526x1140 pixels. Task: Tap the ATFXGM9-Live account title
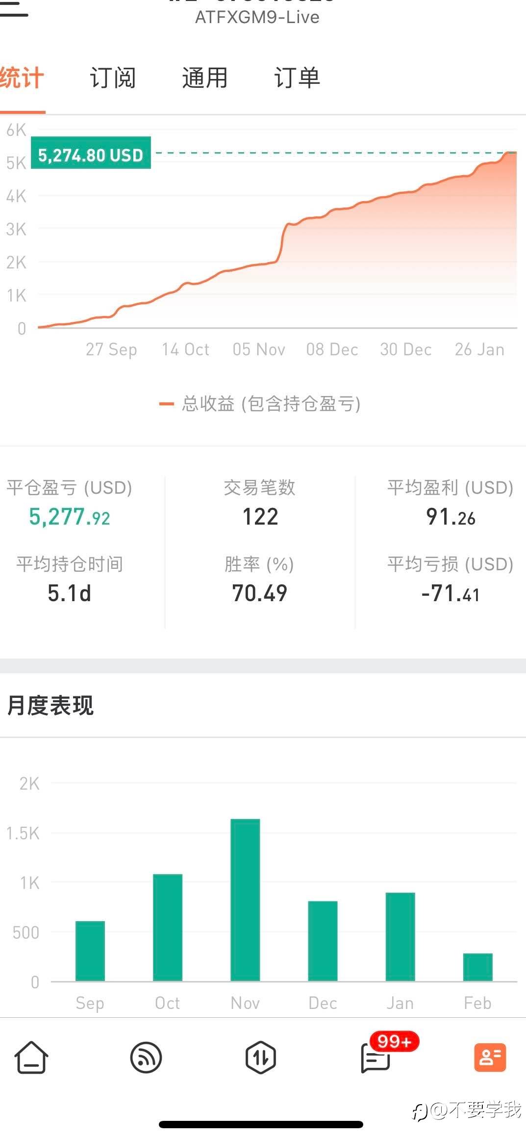click(257, 17)
